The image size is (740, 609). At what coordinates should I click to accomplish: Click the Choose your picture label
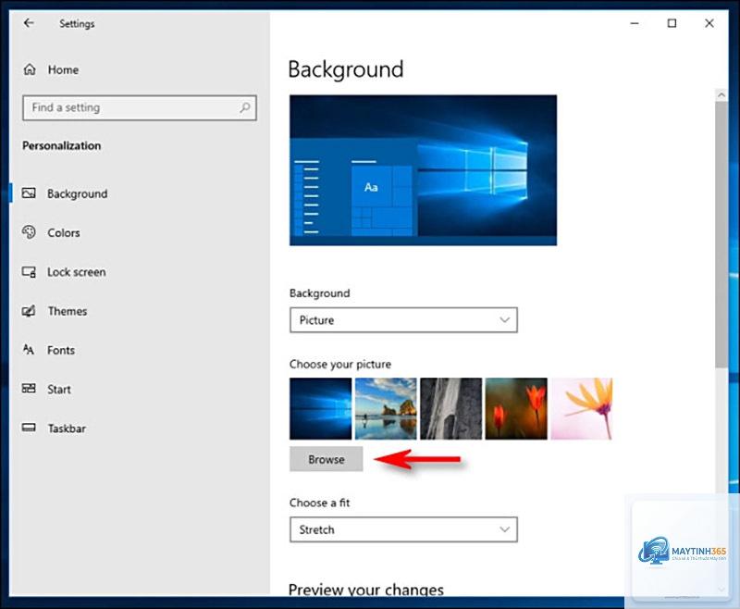pos(340,365)
